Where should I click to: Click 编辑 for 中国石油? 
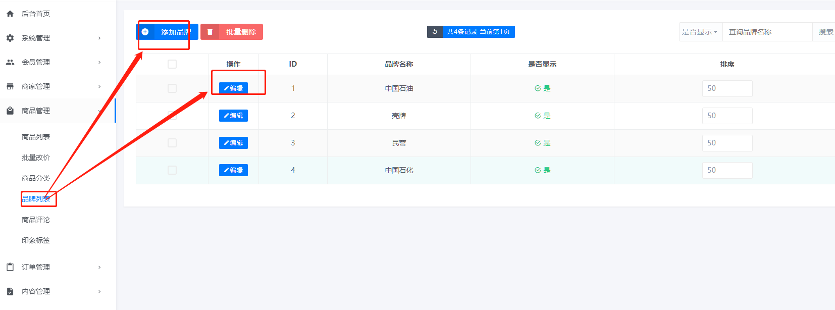coord(233,88)
